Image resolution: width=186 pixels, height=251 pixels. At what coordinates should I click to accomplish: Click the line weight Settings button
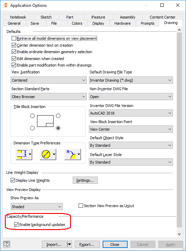click(85, 180)
